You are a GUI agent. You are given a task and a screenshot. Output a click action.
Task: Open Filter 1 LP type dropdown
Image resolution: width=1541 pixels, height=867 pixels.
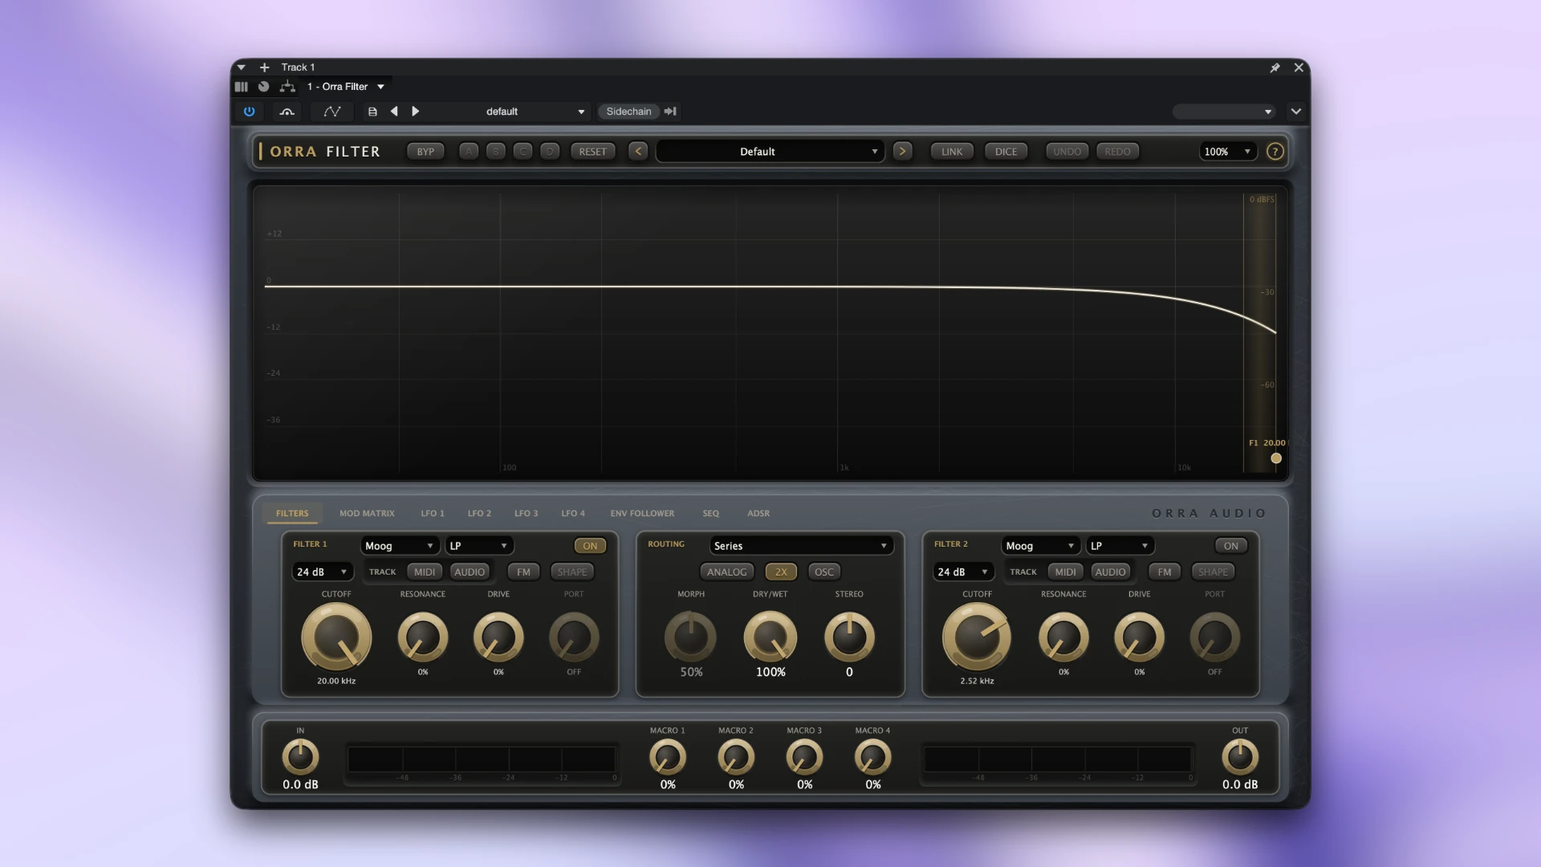pos(479,546)
